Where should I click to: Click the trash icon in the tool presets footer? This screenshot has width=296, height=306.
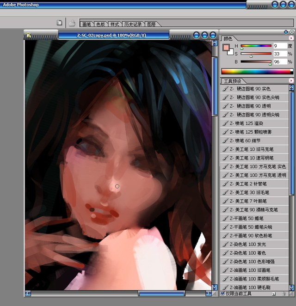(x=284, y=294)
